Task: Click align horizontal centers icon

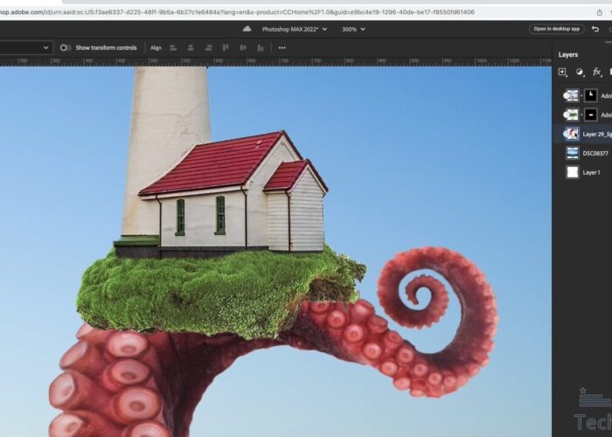Action: [191, 47]
